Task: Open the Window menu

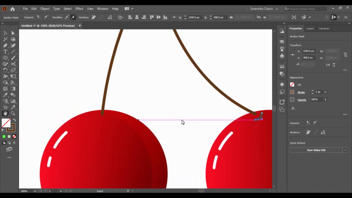Action: 103,9
